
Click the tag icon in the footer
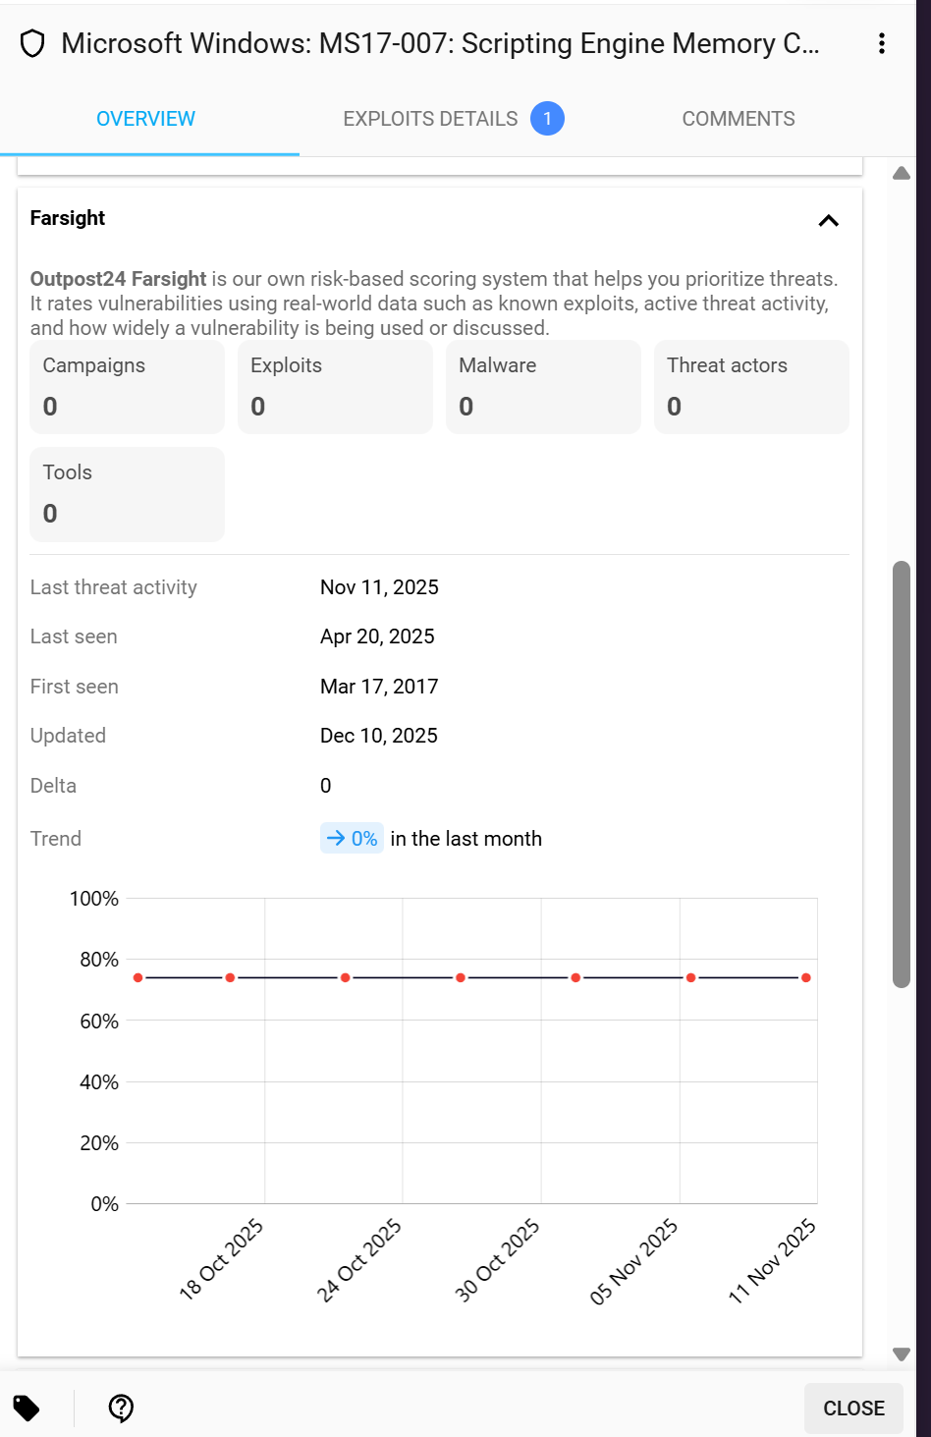pyautogui.click(x=27, y=1408)
